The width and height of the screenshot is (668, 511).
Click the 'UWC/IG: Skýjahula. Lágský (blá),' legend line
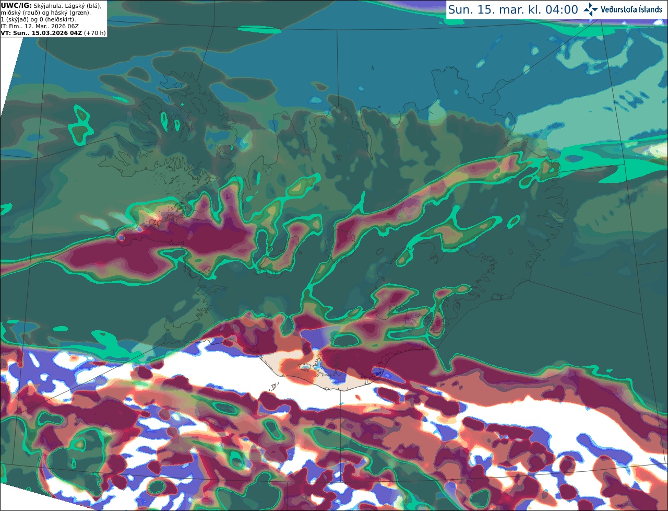coord(51,6)
